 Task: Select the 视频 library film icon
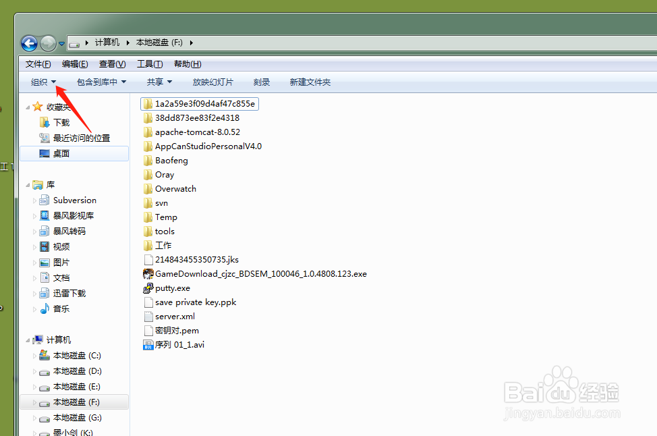pyautogui.click(x=45, y=246)
